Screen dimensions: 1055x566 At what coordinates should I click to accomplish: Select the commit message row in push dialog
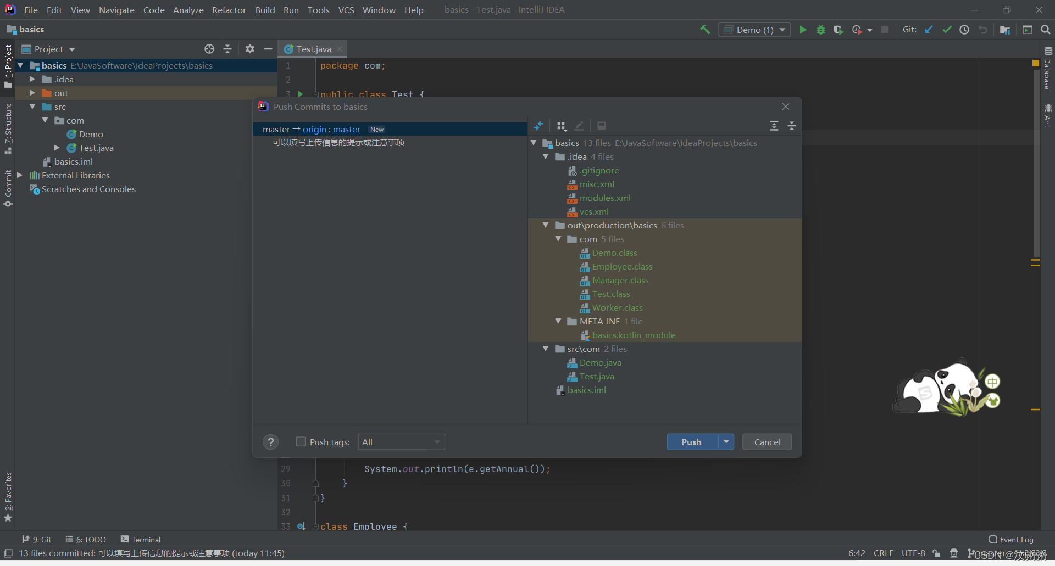[x=390, y=143]
